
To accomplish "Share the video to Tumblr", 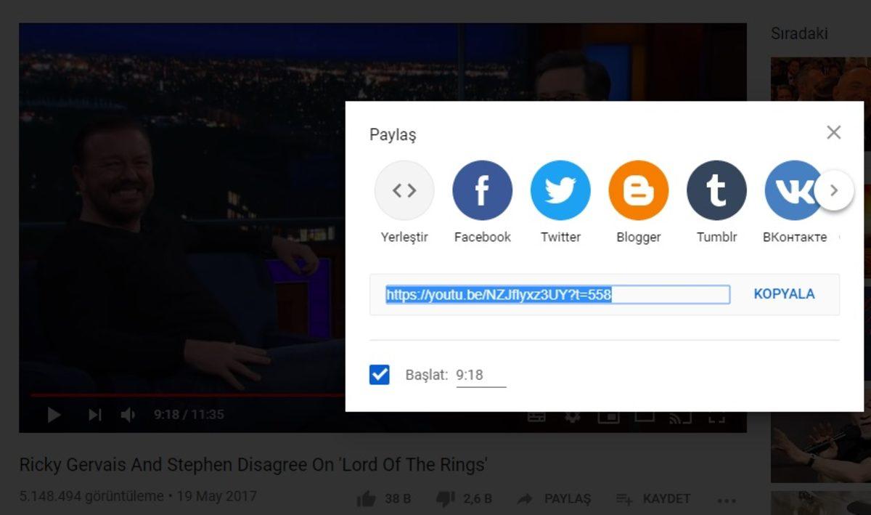I will (716, 190).
